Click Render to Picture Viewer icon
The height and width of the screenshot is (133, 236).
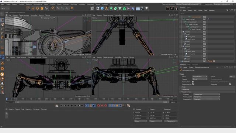172,8
